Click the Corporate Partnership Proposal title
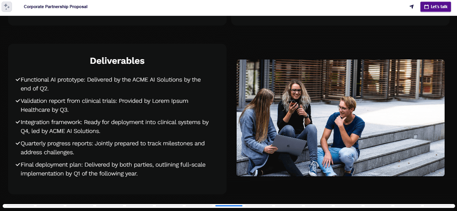Viewport: 457px width, 211px height. pos(56,7)
